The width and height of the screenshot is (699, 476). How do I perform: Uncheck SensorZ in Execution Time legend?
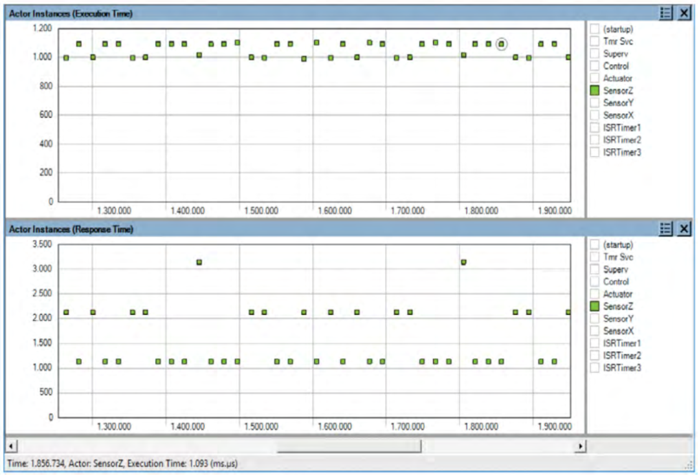coord(595,91)
